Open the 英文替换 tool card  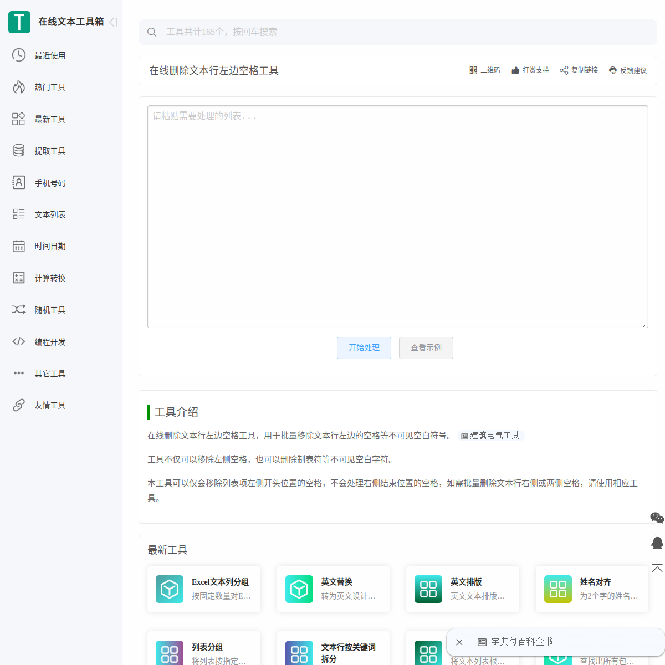coord(333,589)
